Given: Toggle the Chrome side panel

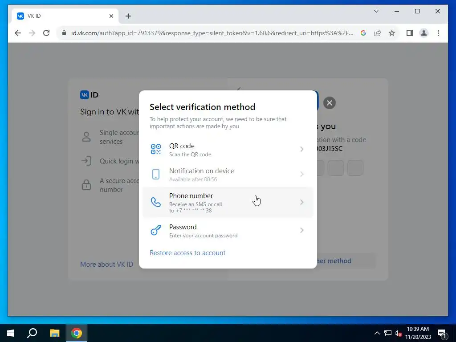Looking at the screenshot, I should click(410, 33).
